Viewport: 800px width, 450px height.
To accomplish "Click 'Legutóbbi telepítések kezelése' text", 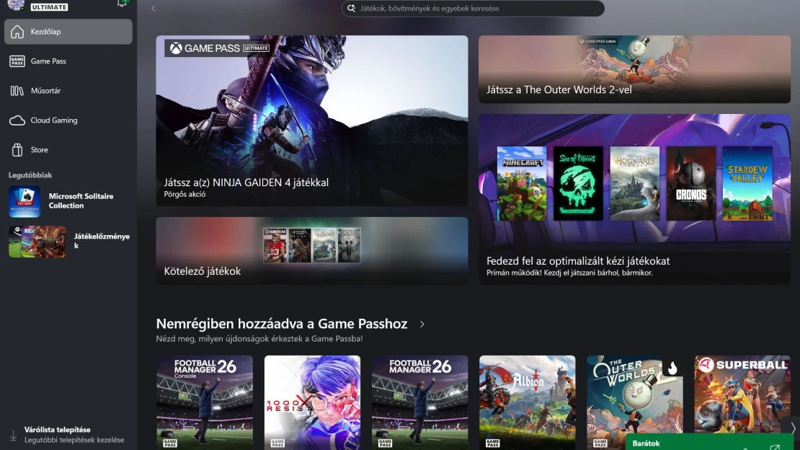I will point(74,440).
